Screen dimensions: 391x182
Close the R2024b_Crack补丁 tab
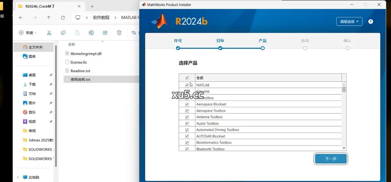point(79,6)
